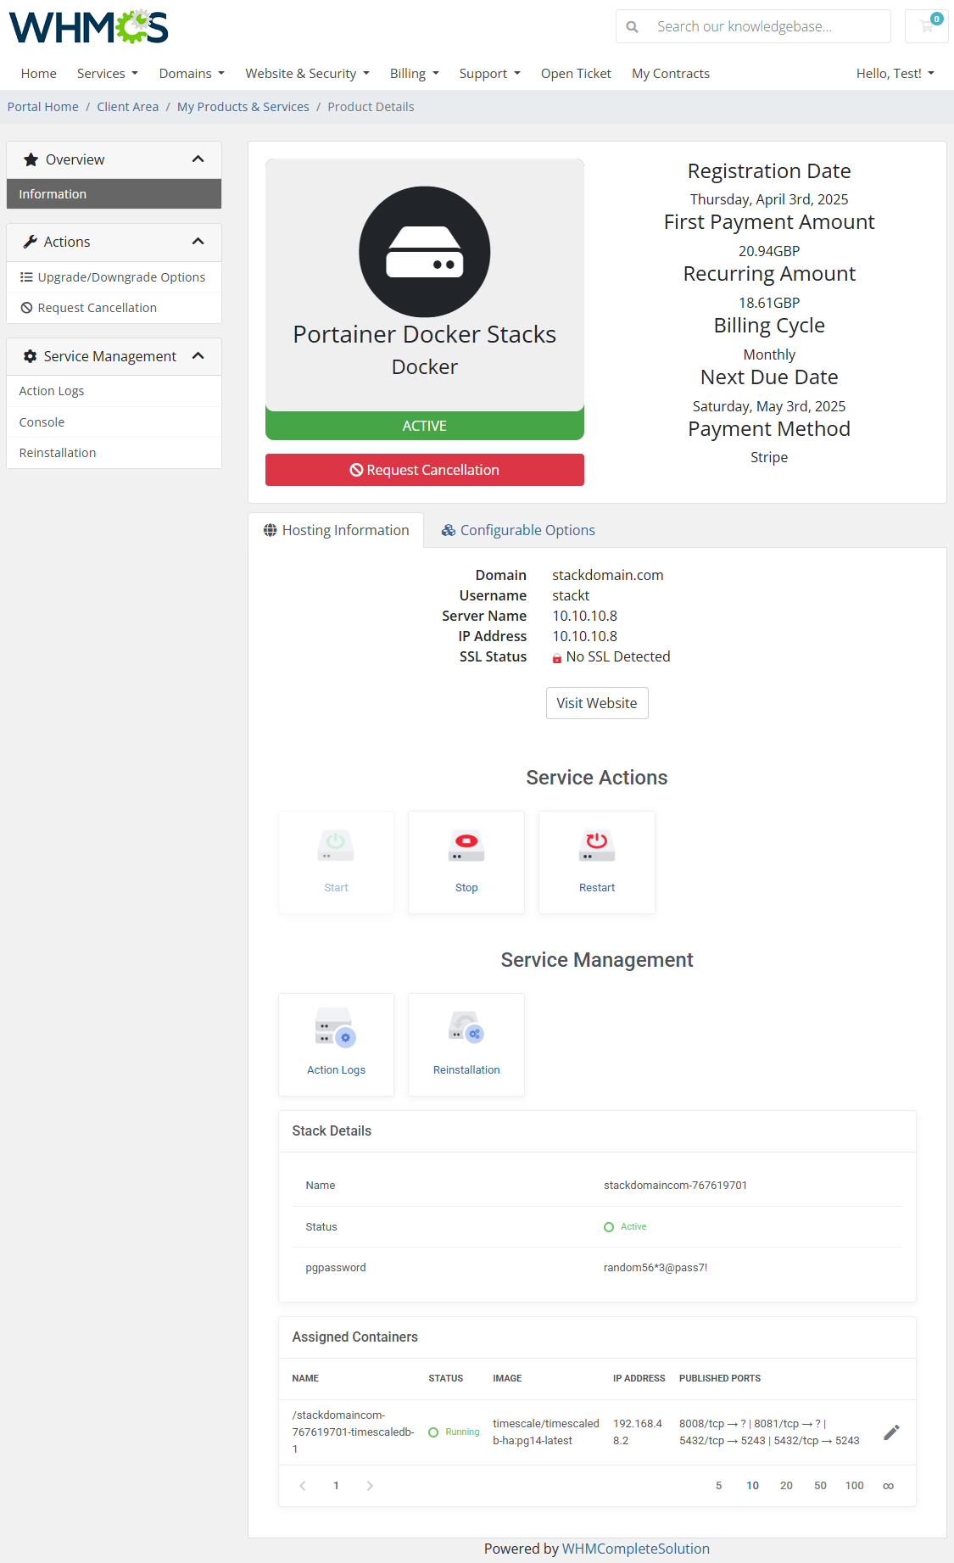This screenshot has width=954, height=1563.
Task: Go to Home in navigation
Action: tap(39, 74)
